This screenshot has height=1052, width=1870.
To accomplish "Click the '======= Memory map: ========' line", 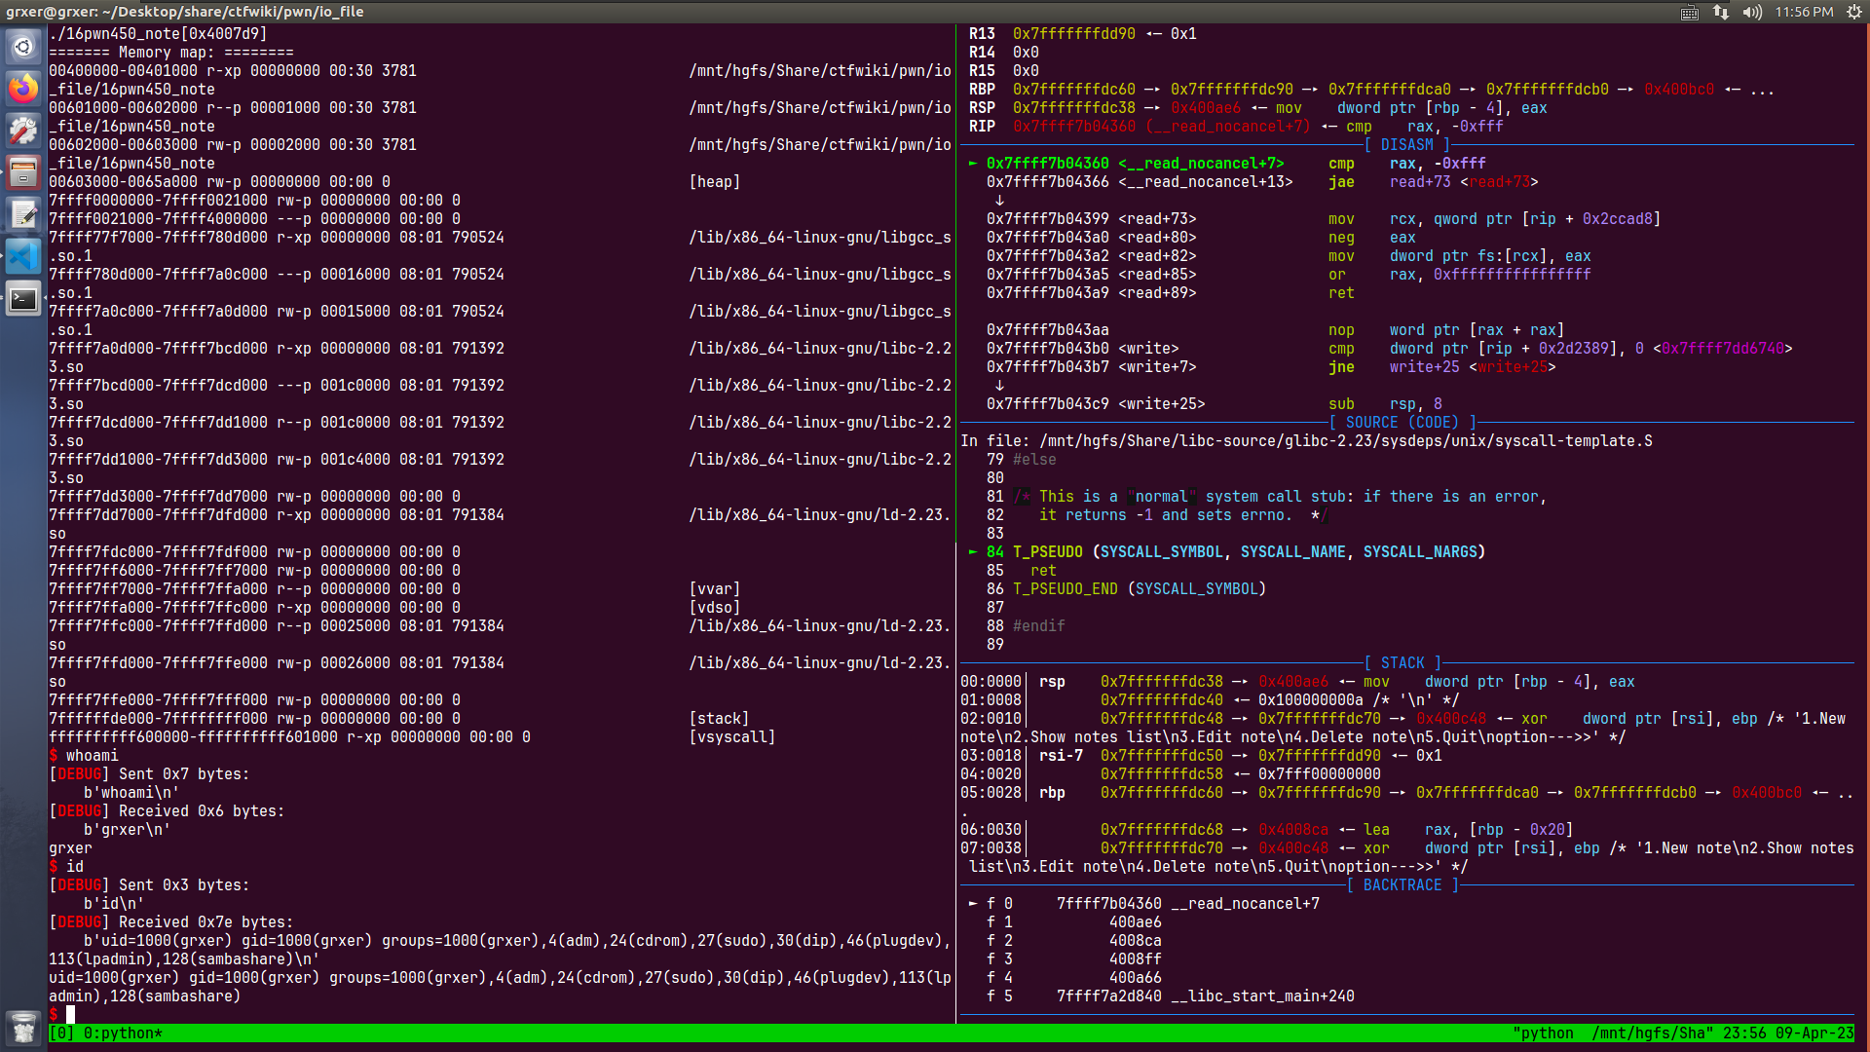I will click(170, 53).
